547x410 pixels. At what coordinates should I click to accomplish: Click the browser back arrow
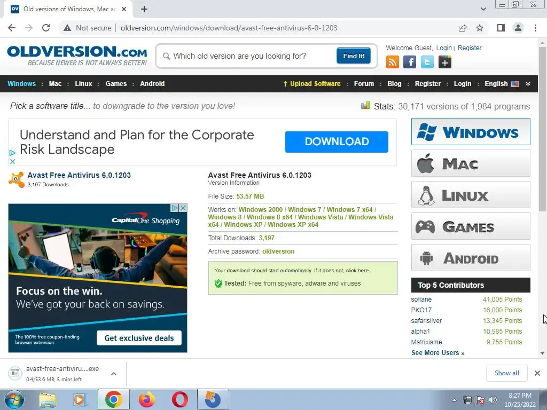pos(12,28)
